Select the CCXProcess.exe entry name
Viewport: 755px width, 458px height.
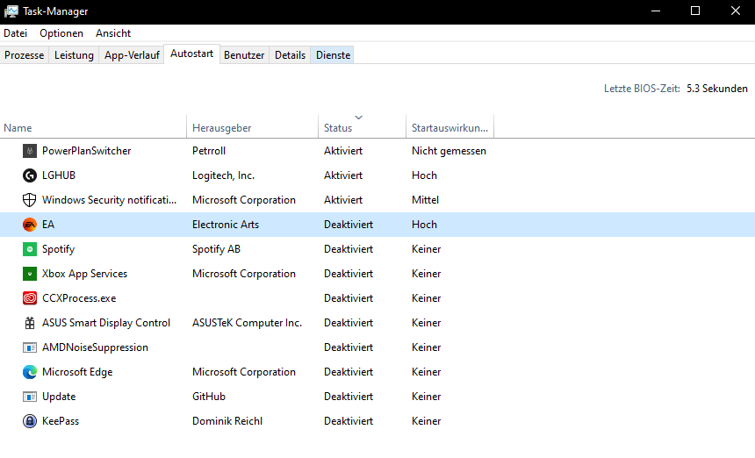(x=79, y=298)
